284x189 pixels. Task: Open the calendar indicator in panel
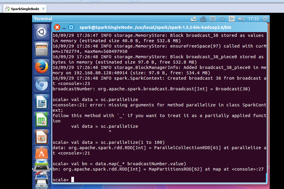tap(212, 19)
